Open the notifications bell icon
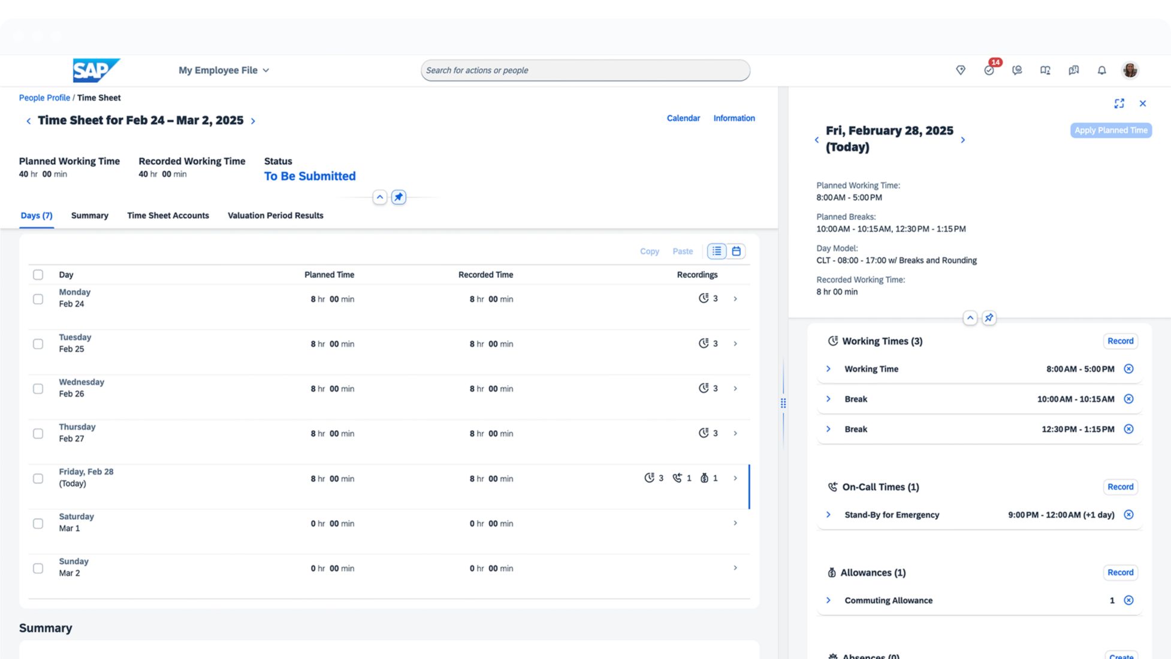The width and height of the screenshot is (1171, 659). (1101, 70)
